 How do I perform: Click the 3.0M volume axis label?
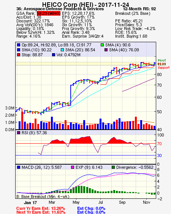point(9,108)
